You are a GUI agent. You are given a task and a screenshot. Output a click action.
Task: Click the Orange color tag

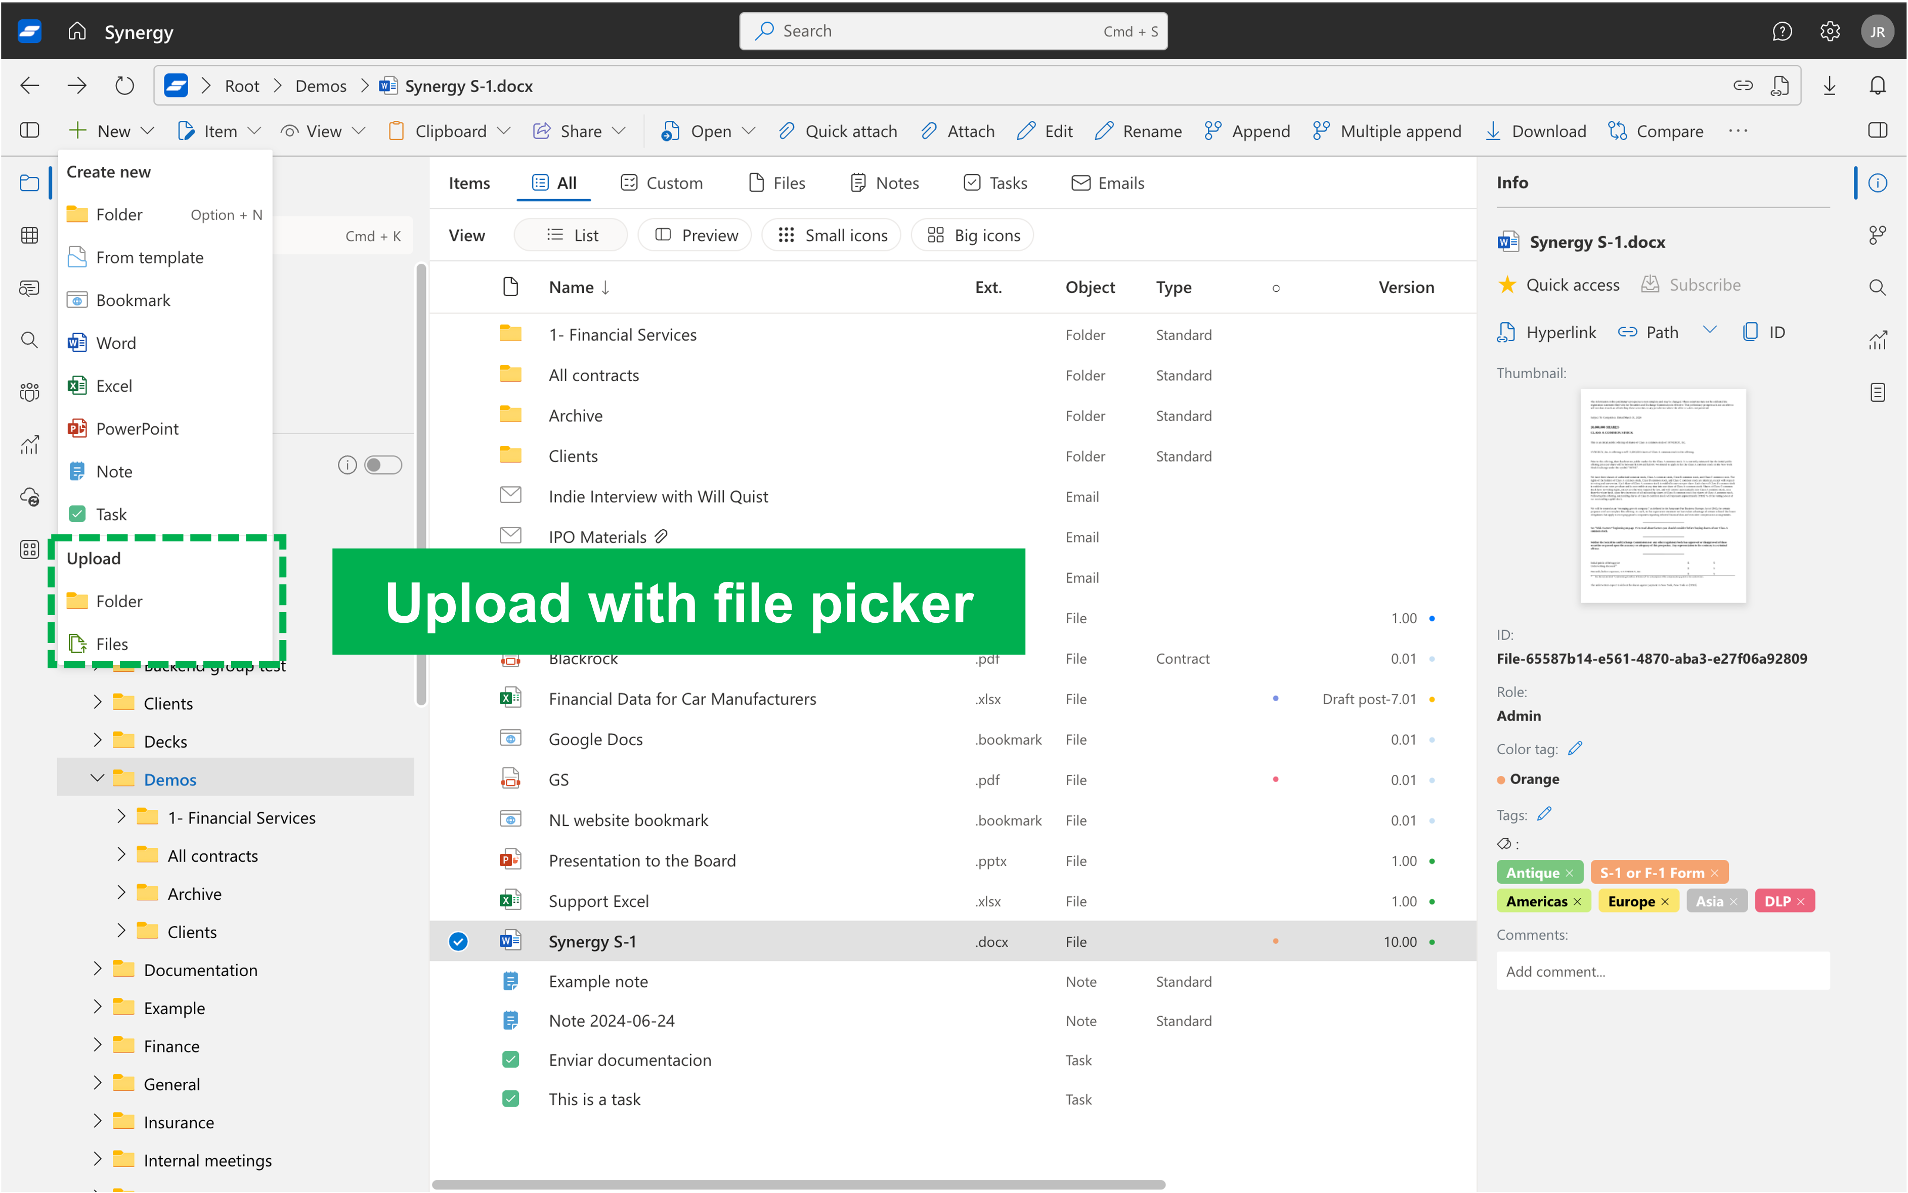(1528, 779)
